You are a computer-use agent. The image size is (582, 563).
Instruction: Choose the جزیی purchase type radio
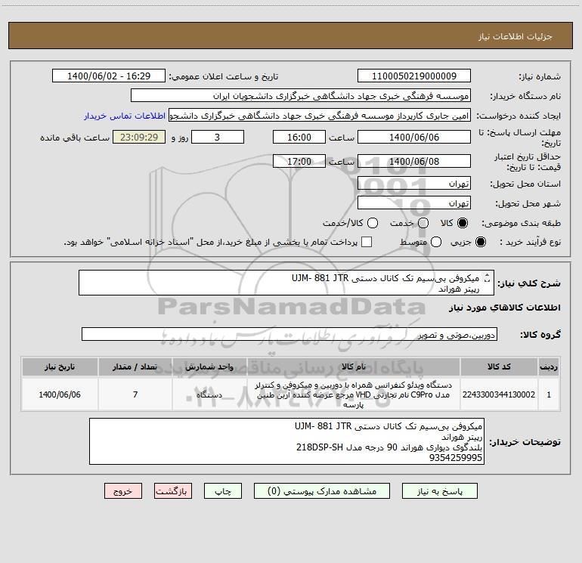click(480, 242)
